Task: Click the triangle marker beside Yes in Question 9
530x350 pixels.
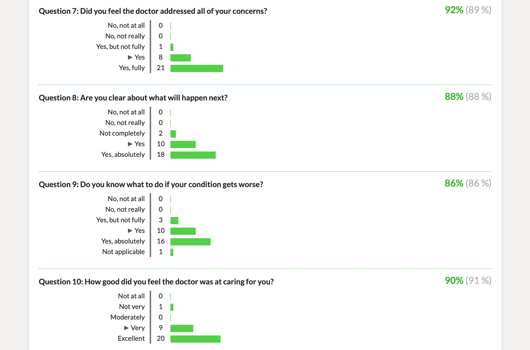Action: point(130,231)
